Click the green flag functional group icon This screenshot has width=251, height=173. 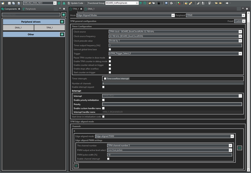[x=140, y=3]
